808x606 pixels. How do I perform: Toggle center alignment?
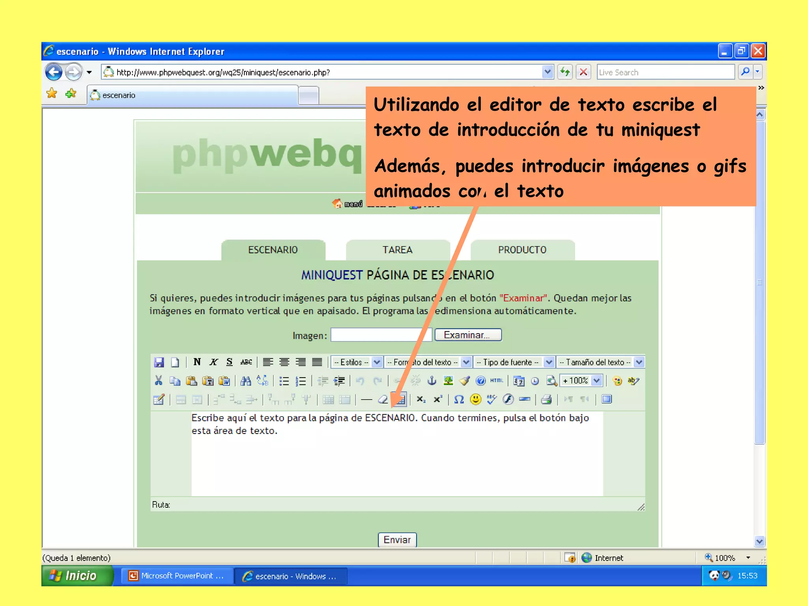284,362
